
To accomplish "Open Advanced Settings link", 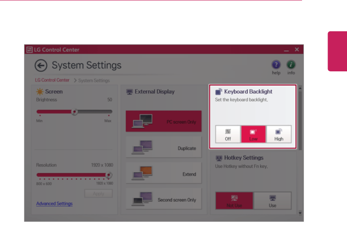I will coord(54,203).
